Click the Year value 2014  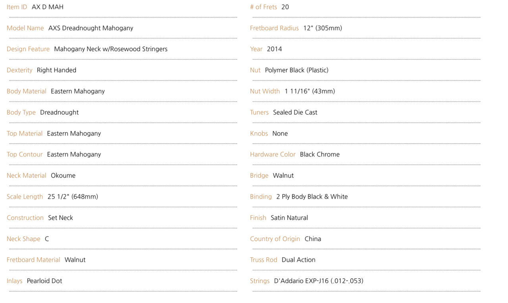click(x=275, y=49)
